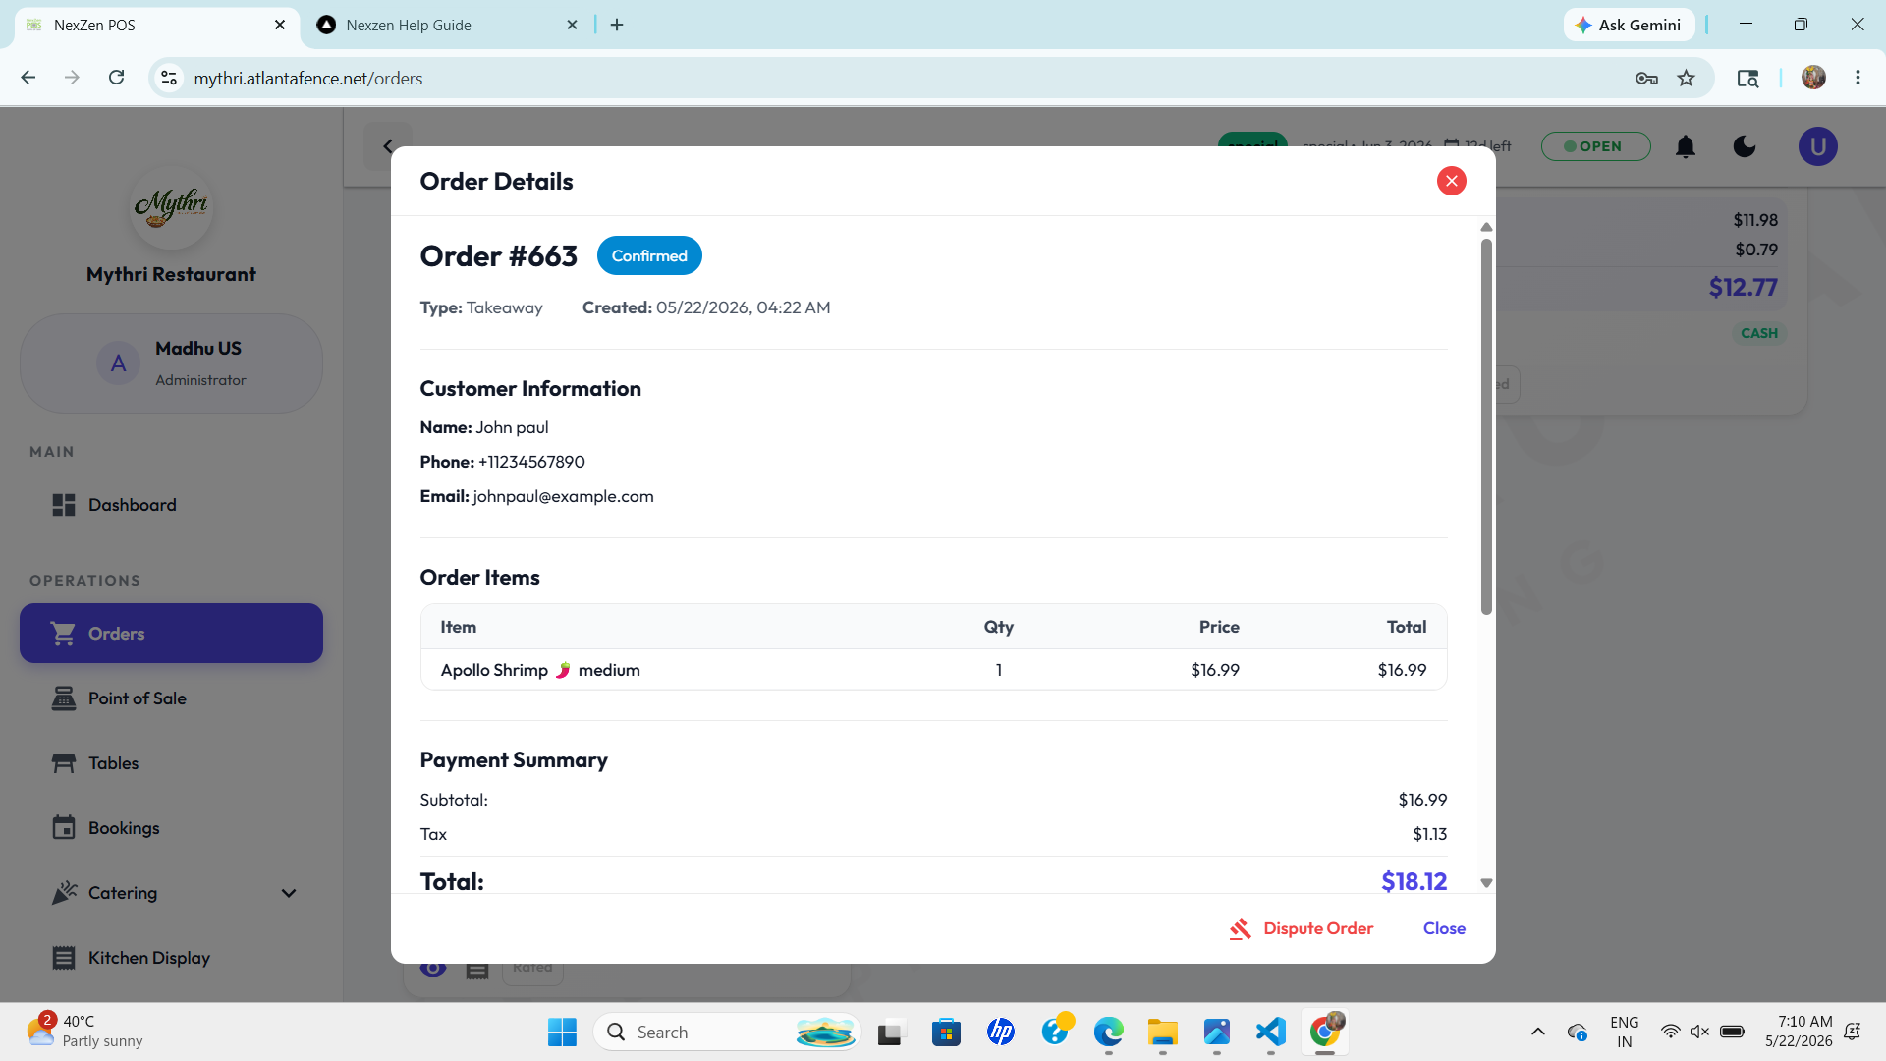Open Madhu US administrator profile card

(171, 363)
